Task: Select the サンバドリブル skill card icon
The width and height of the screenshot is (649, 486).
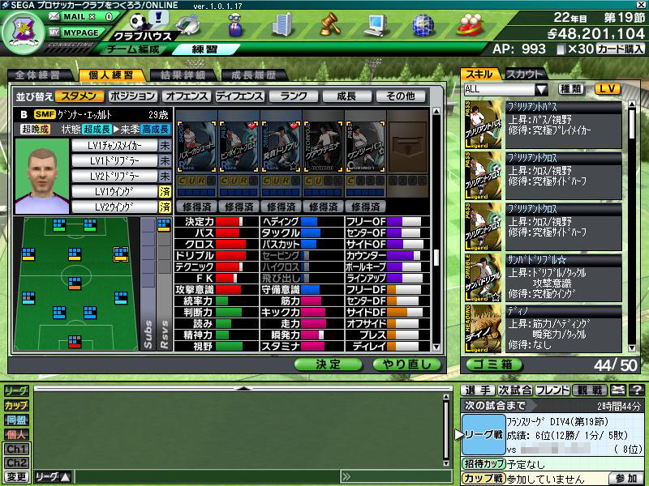Action: [x=482, y=278]
